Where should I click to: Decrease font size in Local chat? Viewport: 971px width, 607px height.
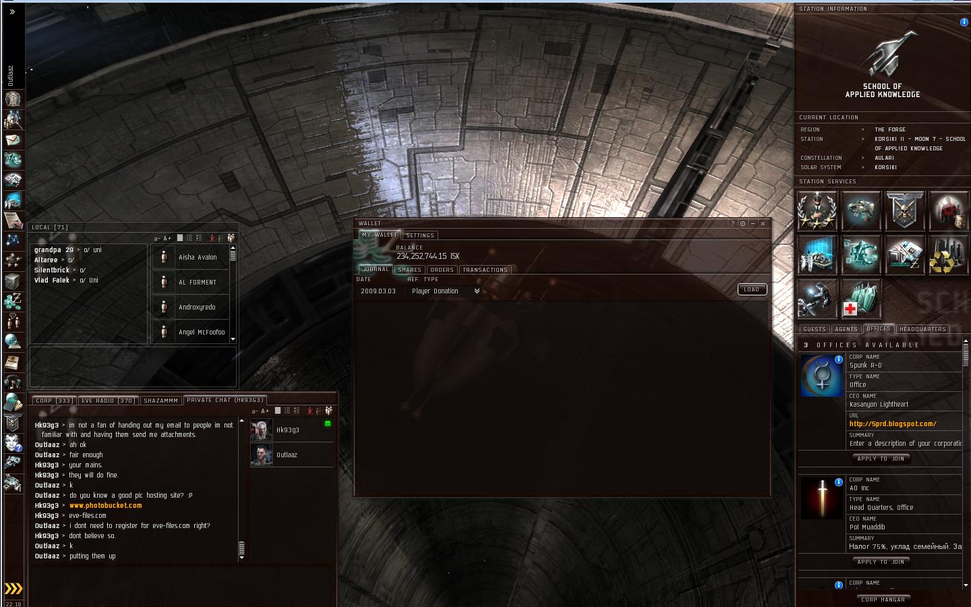point(157,238)
